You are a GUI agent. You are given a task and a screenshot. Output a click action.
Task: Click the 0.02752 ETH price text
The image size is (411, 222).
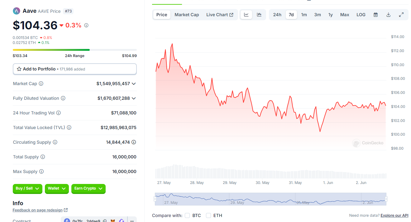pyautogui.click(x=24, y=43)
